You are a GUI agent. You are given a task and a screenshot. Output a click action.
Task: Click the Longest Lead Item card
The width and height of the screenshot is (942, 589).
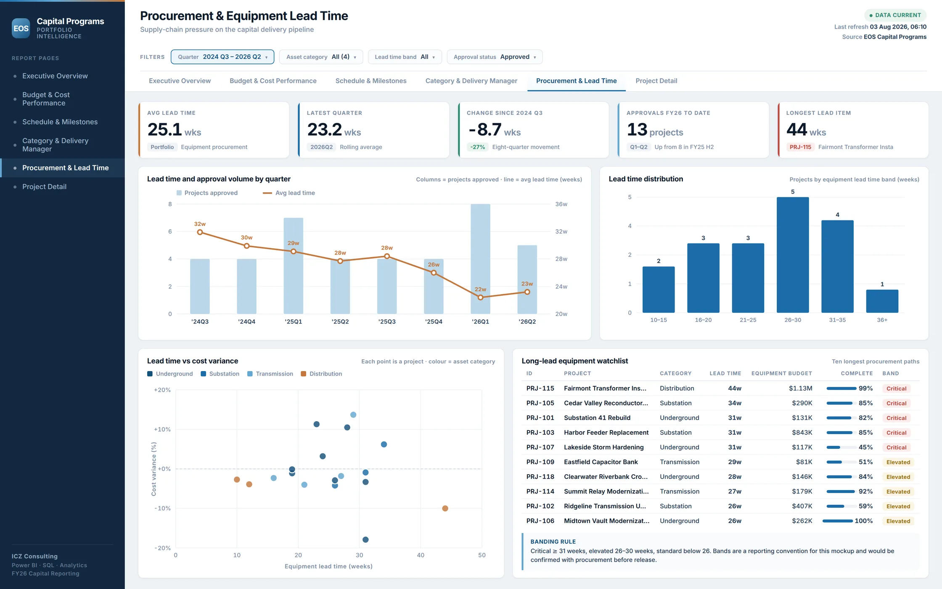pyautogui.click(x=853, y=130)
